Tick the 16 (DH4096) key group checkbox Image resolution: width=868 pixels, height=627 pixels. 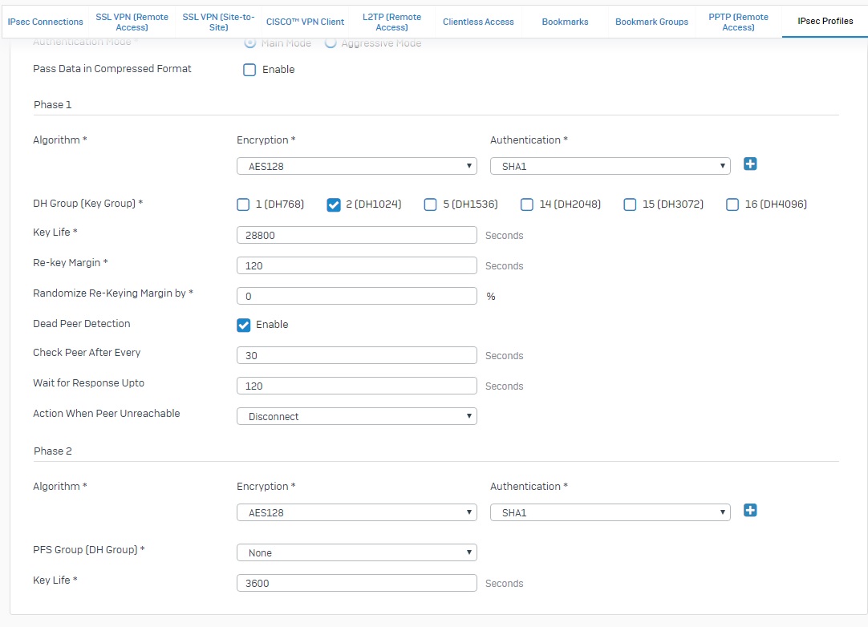(x=732, y=204)
